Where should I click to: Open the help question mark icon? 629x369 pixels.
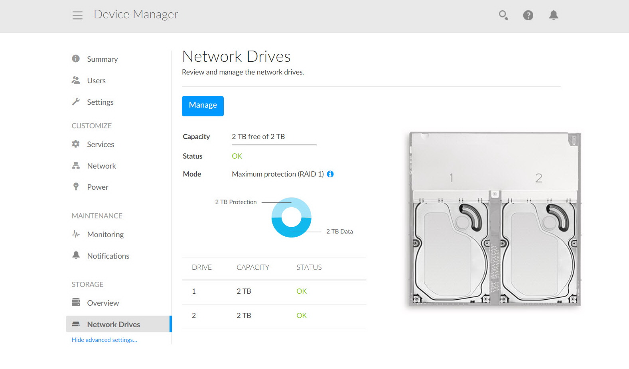528,15
